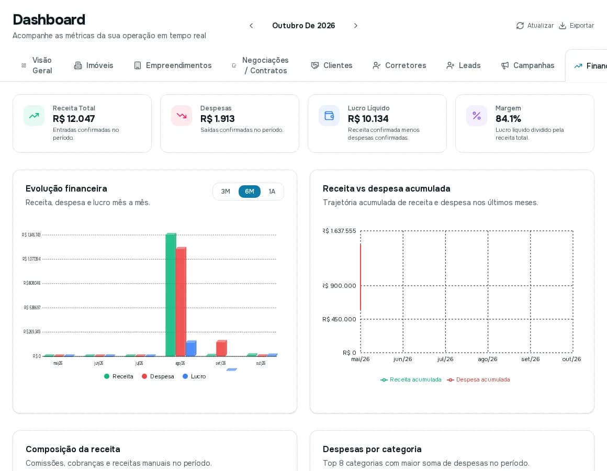
Task: Select the 1A period range
Action: coord(272,192)
